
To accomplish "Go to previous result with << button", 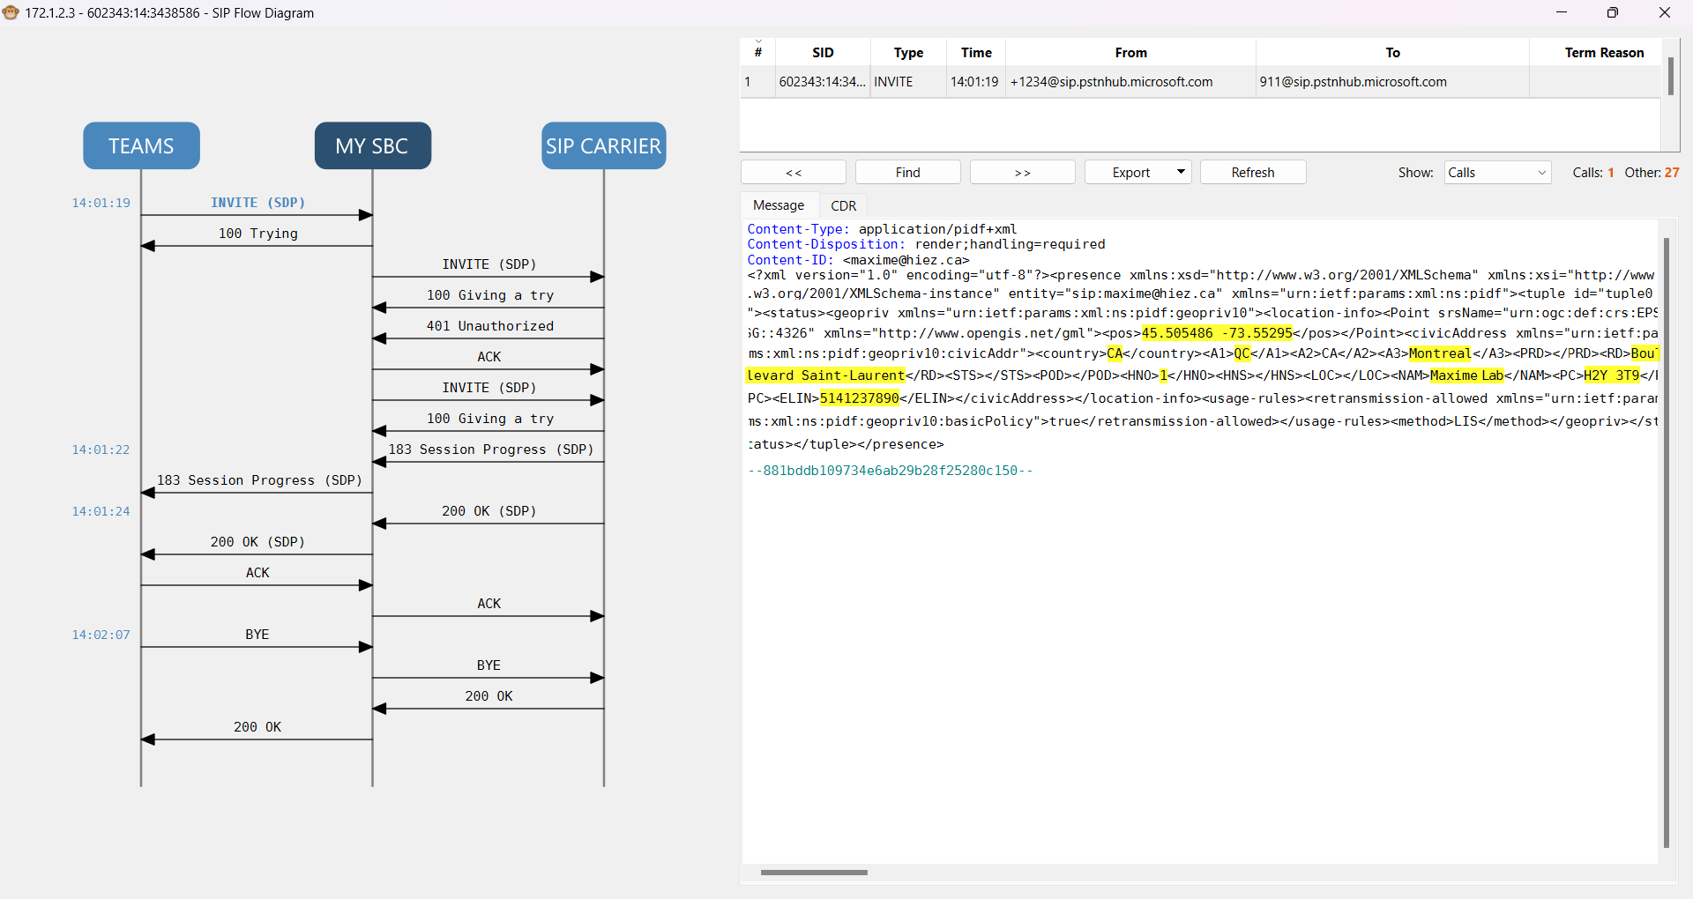I will (x=793, y=173).
